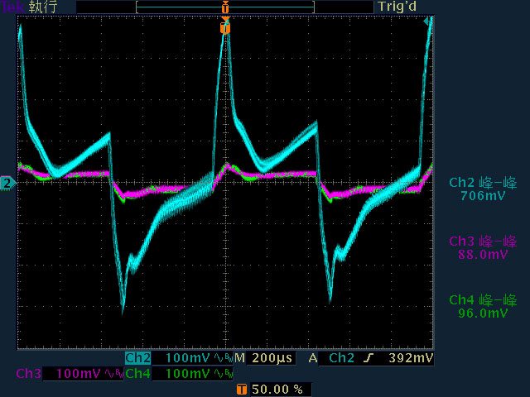
Task: Click the Ch4 coupling icon in readout
Action: [218, 374]
